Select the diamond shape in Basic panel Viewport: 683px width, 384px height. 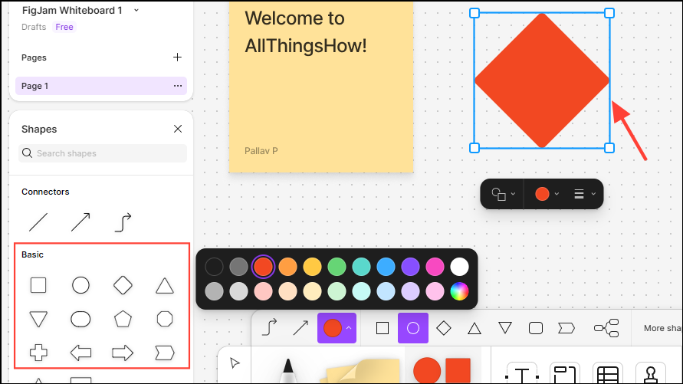coord(123,286)
